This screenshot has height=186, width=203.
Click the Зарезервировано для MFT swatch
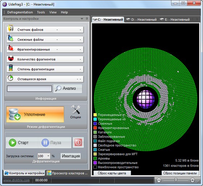95,154
